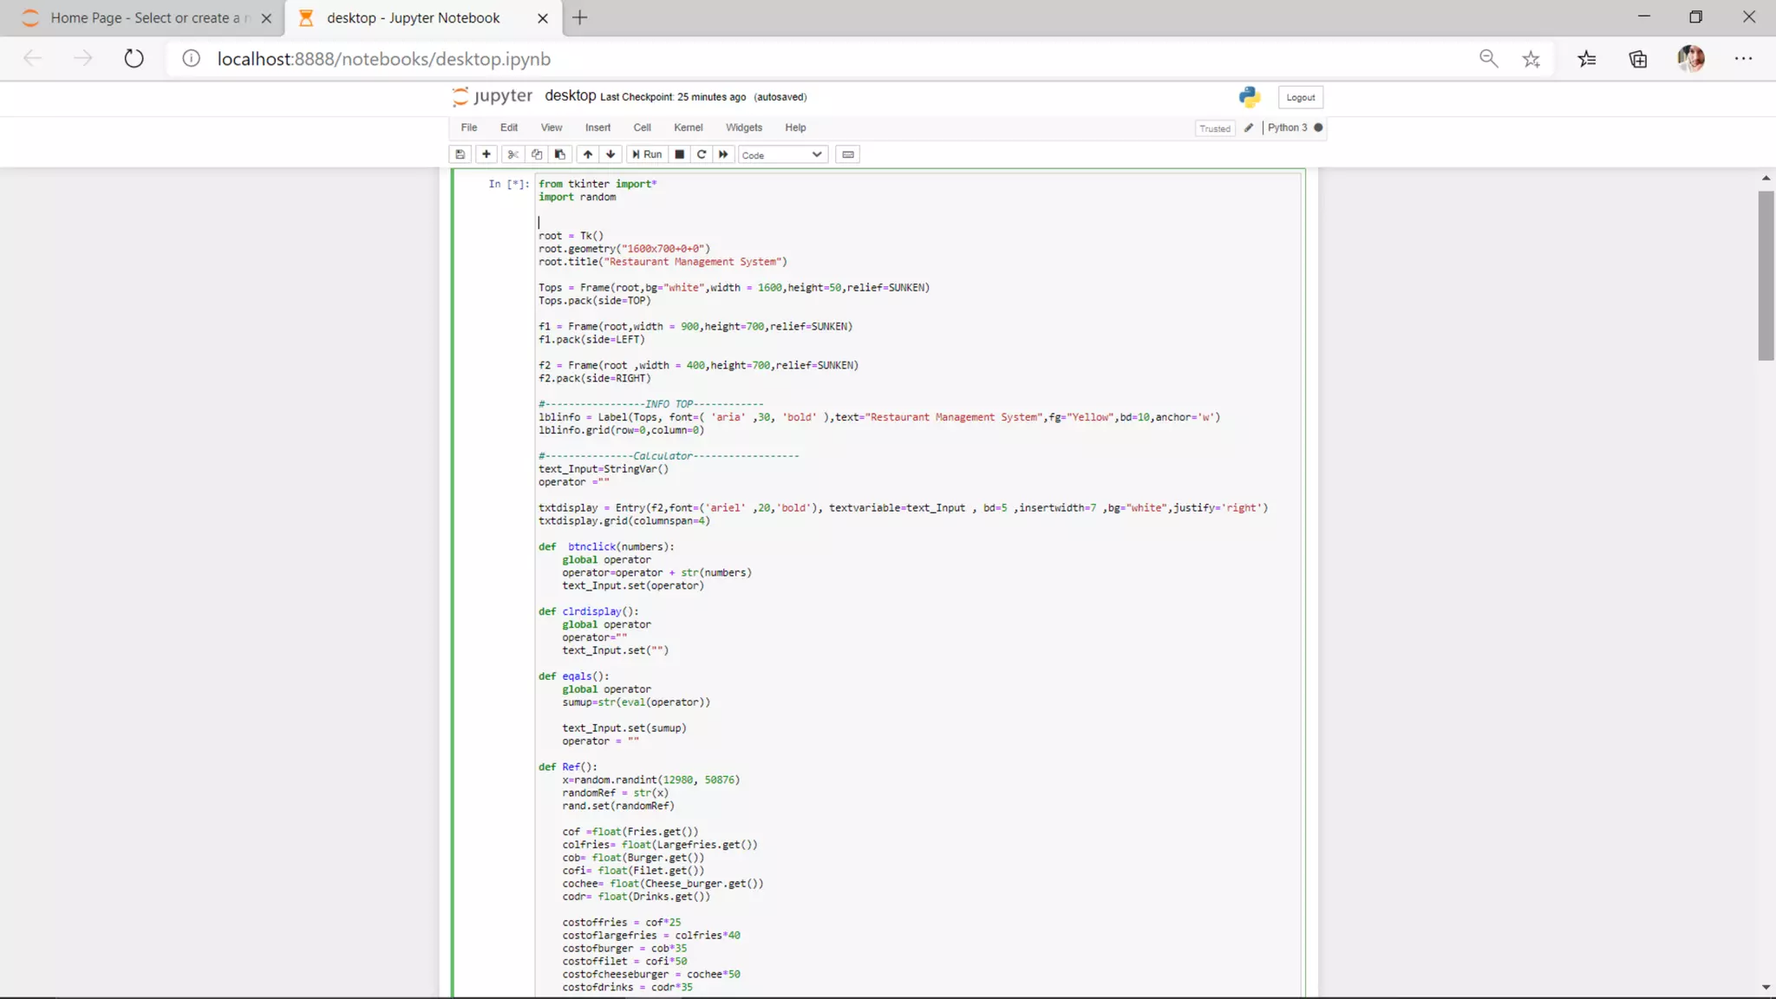Viewport: 1776px width, 999px height.
Task: Move selected cell down arrow
Action: (610, 154)
